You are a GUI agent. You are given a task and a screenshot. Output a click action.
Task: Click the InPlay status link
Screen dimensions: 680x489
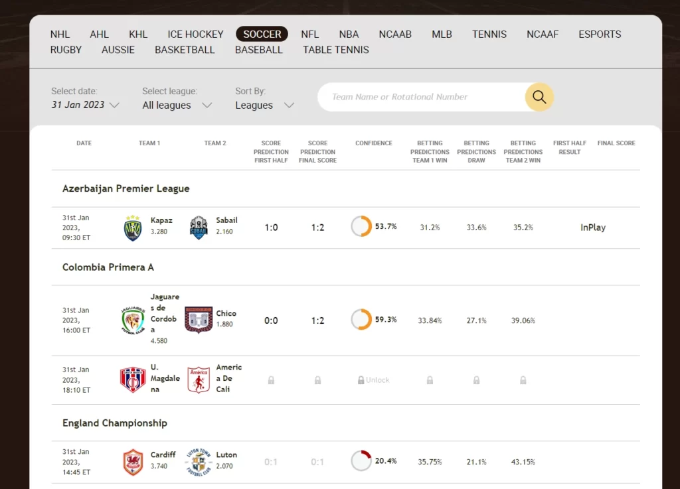coord(592,226)
